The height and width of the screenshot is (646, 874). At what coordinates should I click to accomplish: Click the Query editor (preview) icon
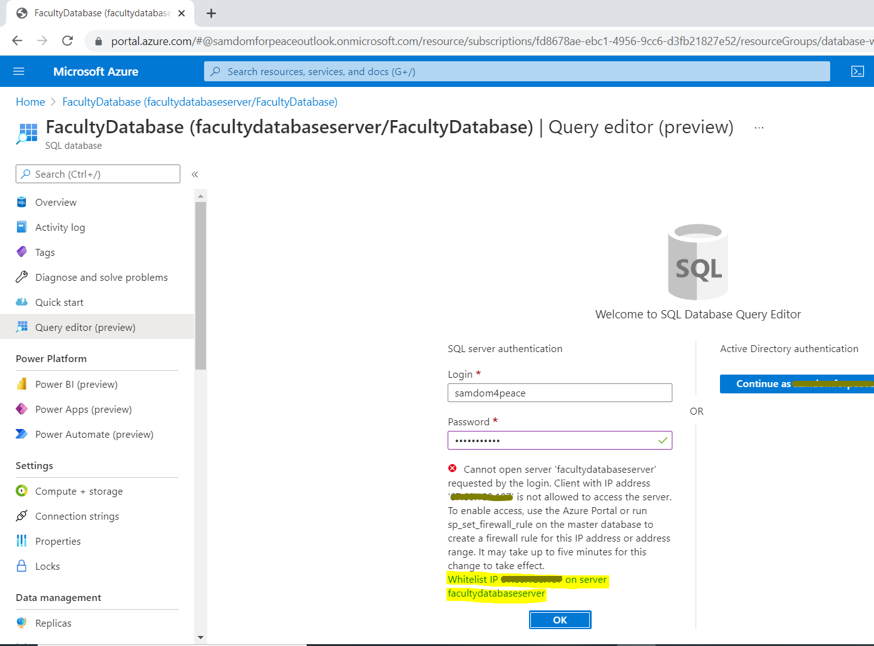click(x=22, y=326)
